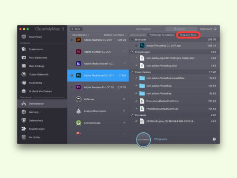Open Mail-Anhänge module
The image size is (237, 178).
[x=42, y=66]
